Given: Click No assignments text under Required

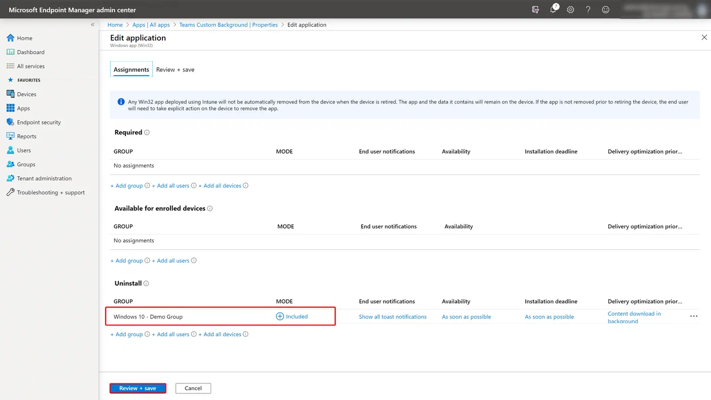Looking at the screenshot, I should (x=134, y=166).
